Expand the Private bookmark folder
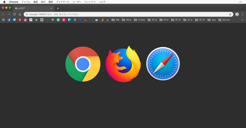 140,20
